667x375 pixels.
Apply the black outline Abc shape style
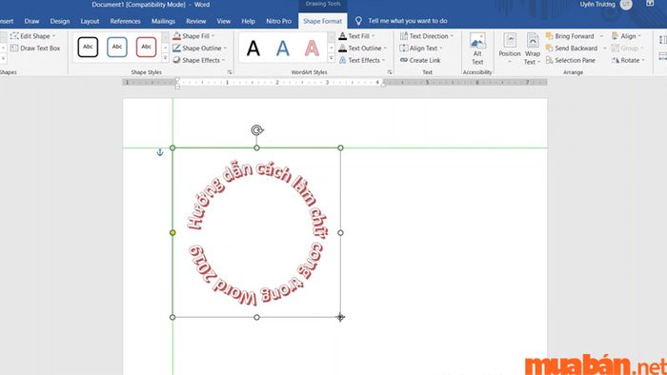(88, 47)
